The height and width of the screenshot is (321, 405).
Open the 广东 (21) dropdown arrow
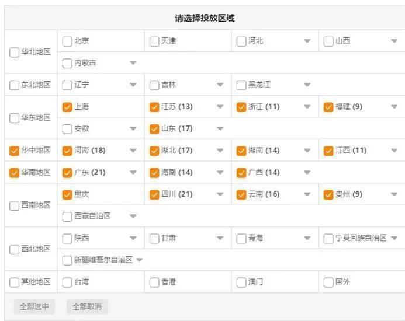point(133,173)
